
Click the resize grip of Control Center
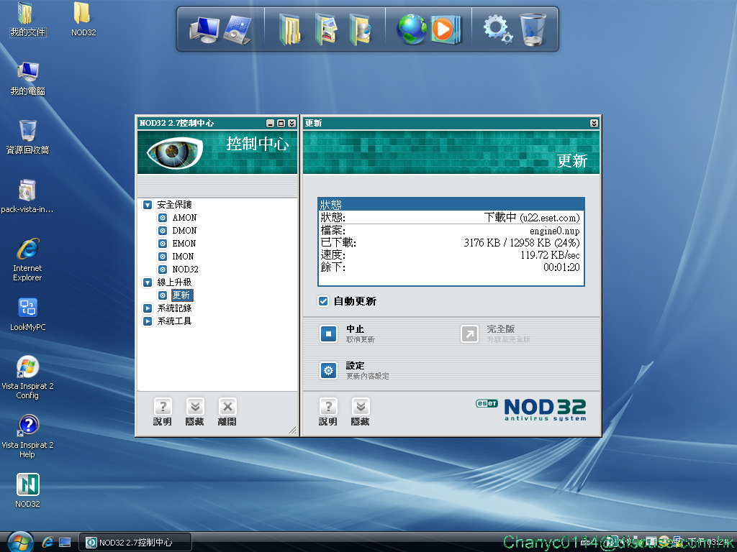click(292, 430)
